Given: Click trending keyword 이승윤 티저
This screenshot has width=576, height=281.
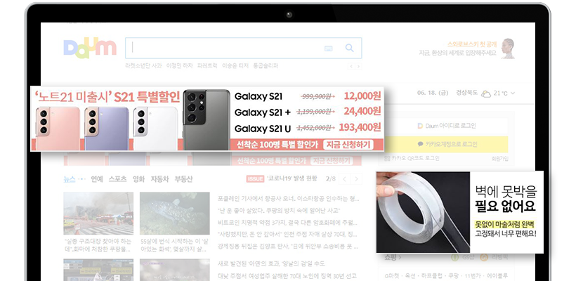Looking at the screenshot, I should tap(235, 66).
